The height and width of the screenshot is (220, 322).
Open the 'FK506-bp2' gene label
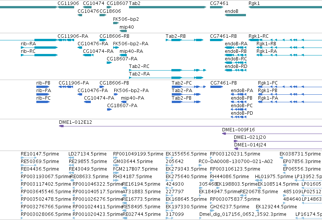(x=126, y=19)
